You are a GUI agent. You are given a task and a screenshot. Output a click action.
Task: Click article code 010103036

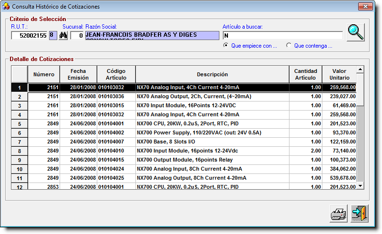[x=111, y=96]
